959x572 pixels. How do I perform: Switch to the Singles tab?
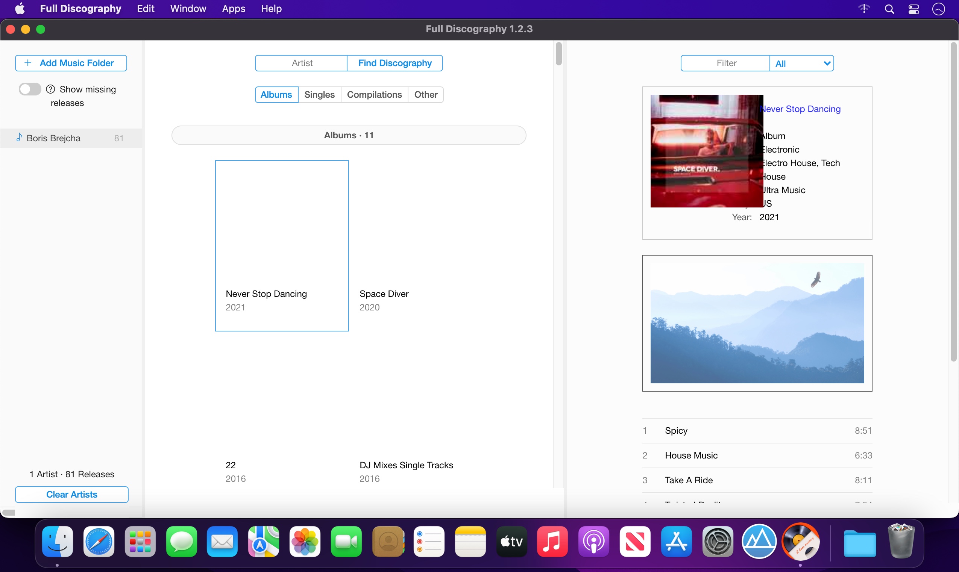click(319, 94)
